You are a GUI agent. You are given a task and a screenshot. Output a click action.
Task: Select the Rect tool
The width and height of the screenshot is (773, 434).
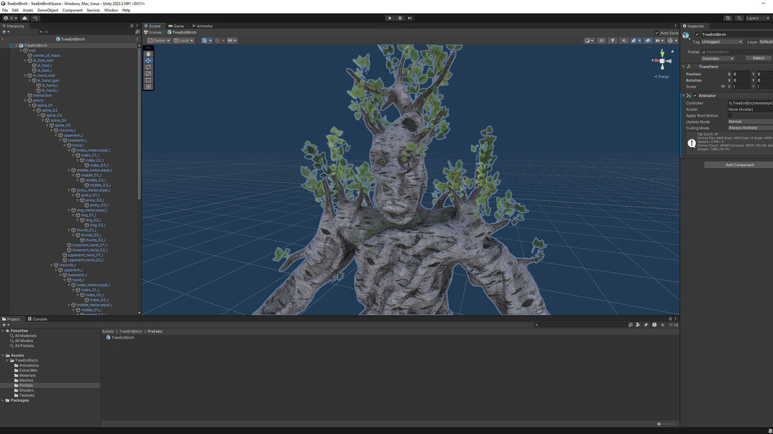(x=148, y=80)
